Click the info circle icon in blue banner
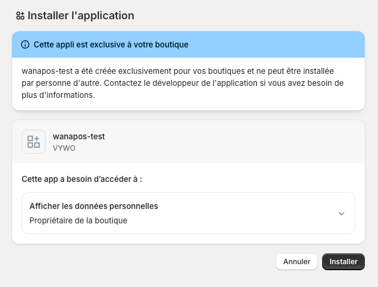 pyautogui.click(x=25, y=44)
